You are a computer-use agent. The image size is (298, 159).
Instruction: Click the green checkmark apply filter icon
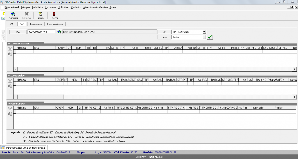[x=210, y=37]
